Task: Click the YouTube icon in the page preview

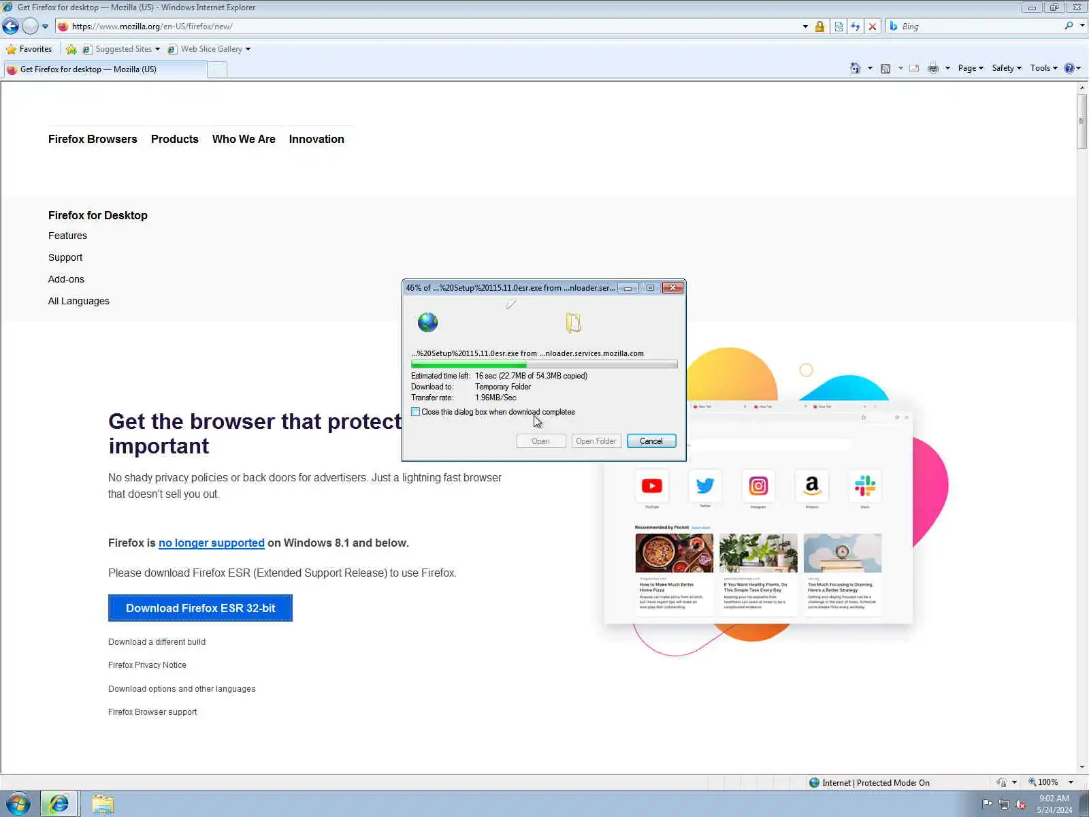Action: pos(651,485)
